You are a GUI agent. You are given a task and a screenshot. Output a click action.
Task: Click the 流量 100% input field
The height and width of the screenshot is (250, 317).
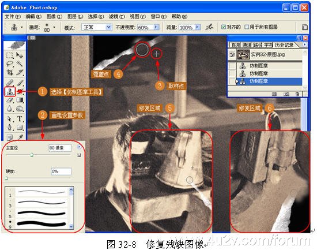187,27
